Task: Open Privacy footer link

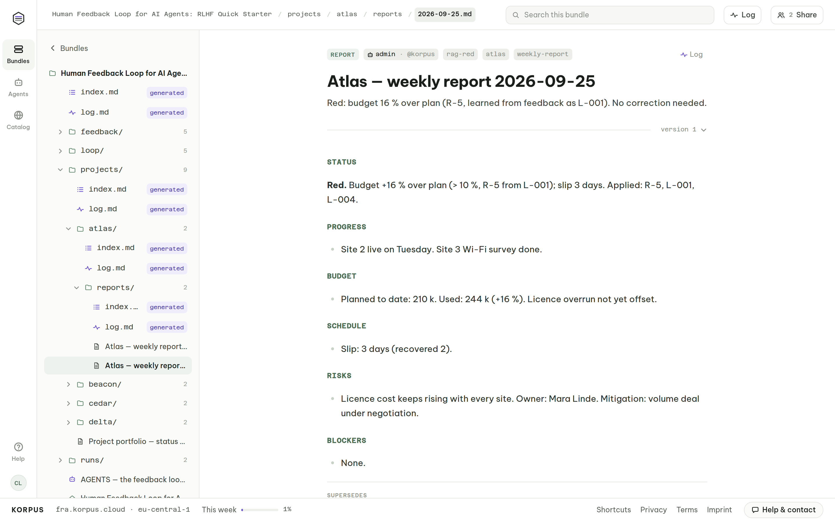Action: point(654,510)
